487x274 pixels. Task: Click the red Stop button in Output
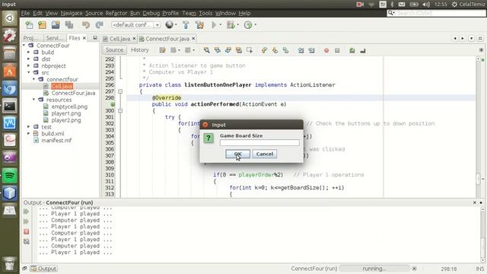pyautogui.click(x=27, y=231)
